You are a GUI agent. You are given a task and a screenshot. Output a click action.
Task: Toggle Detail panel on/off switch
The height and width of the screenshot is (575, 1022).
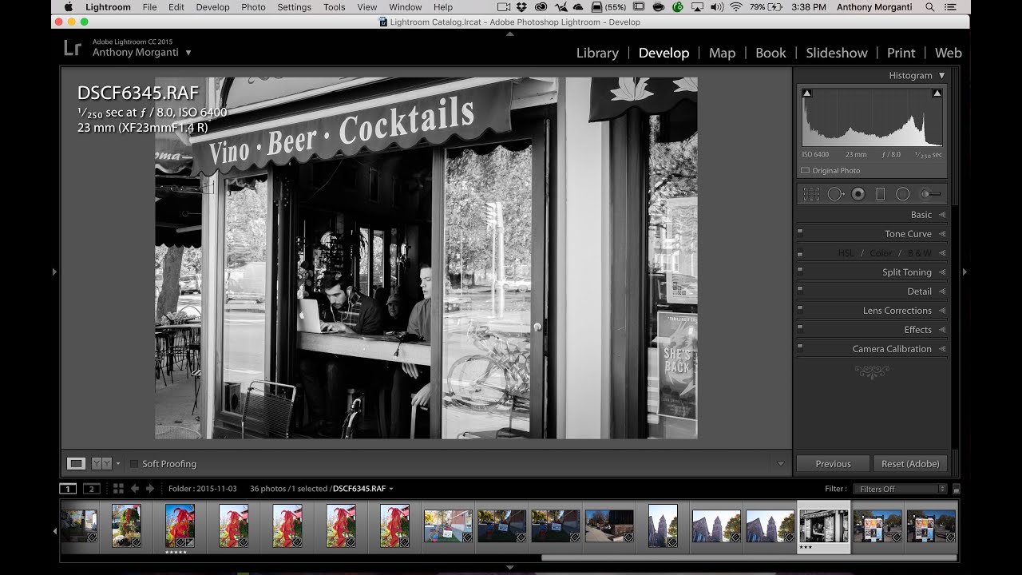tap(800, 291)
